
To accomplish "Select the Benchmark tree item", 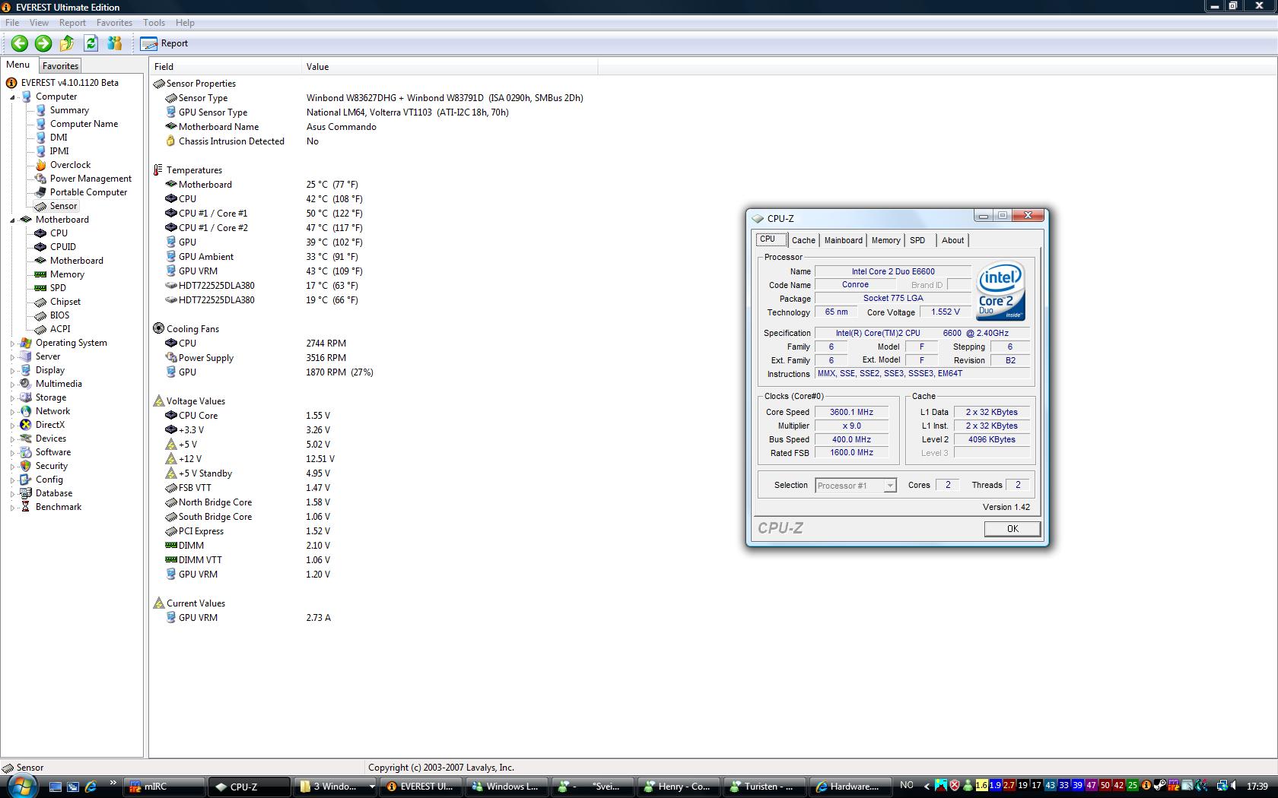I will coord(59,507).
